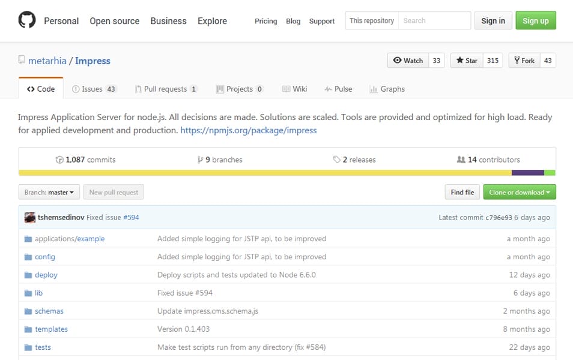The image size is (573, 360).
Task: Click the yellow language bar segment
Action: click(x=264, y=173)
